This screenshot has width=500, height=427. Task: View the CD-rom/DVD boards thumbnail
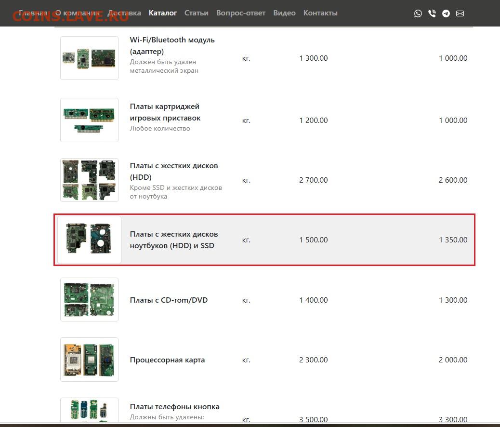click(x=89, y=299)
